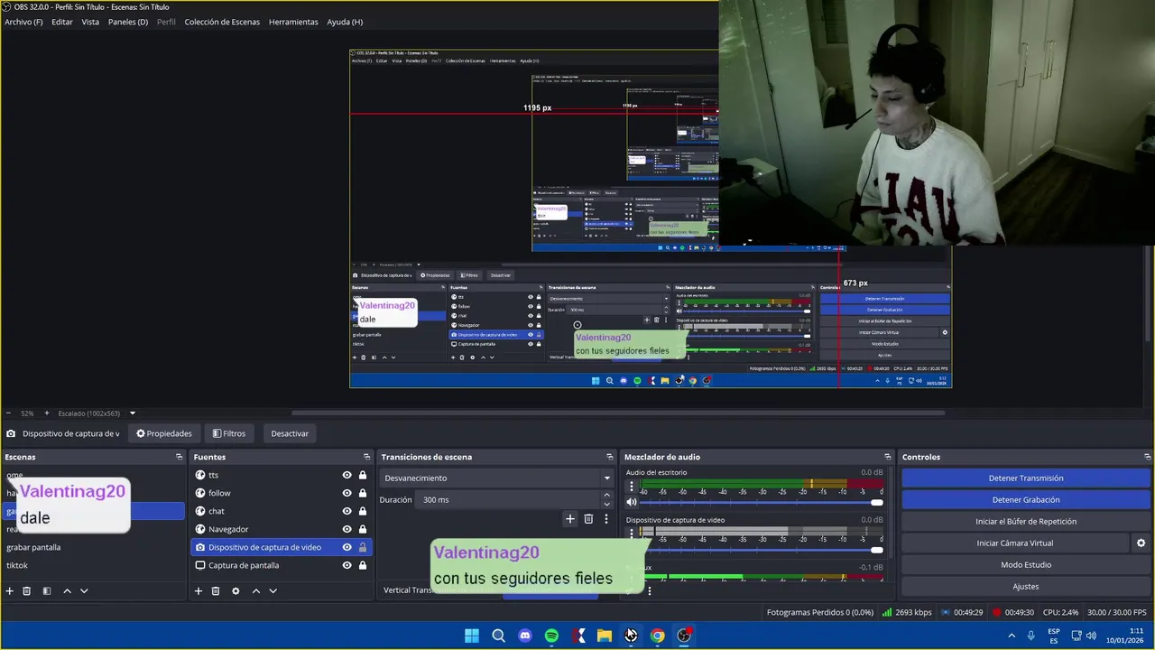
Task: Open Spotify from the taskbar
Action: pyautogui.click(x=551, y=636)
